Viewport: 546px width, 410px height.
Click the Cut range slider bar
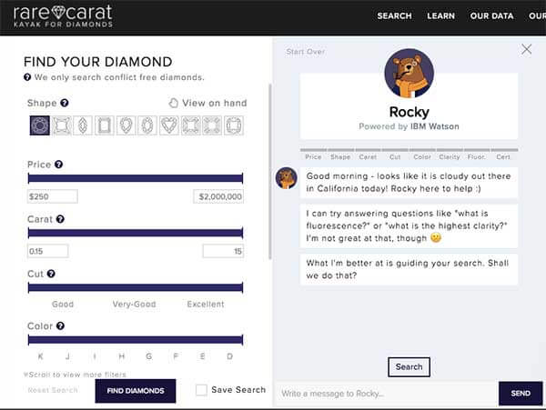[x=136, y=287]
